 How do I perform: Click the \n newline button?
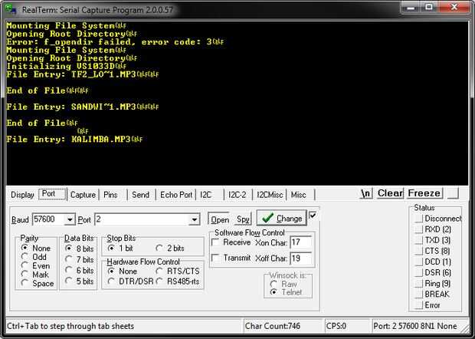(366, 193)
